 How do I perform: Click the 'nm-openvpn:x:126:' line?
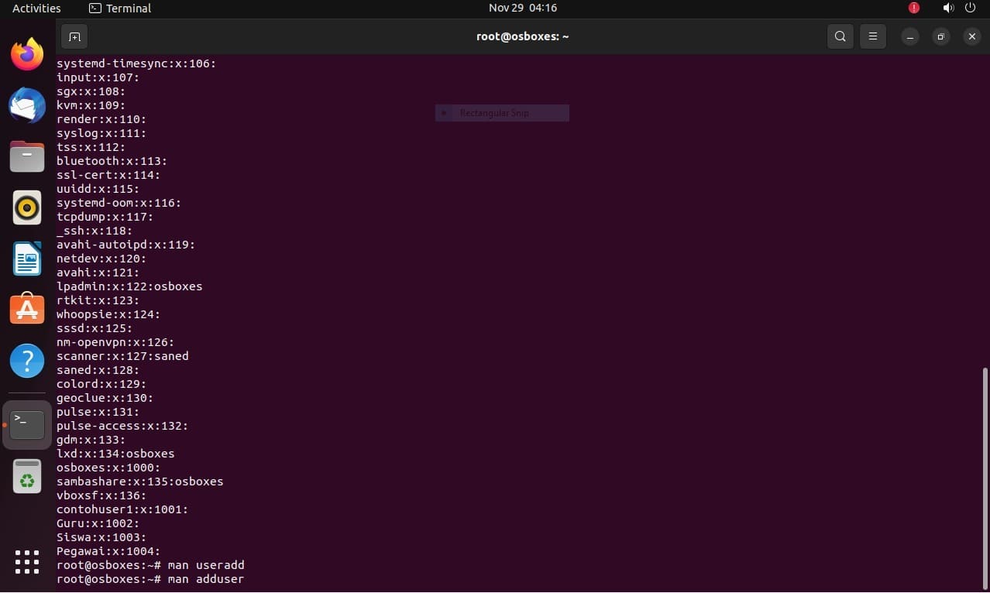(x=115, y=342)
